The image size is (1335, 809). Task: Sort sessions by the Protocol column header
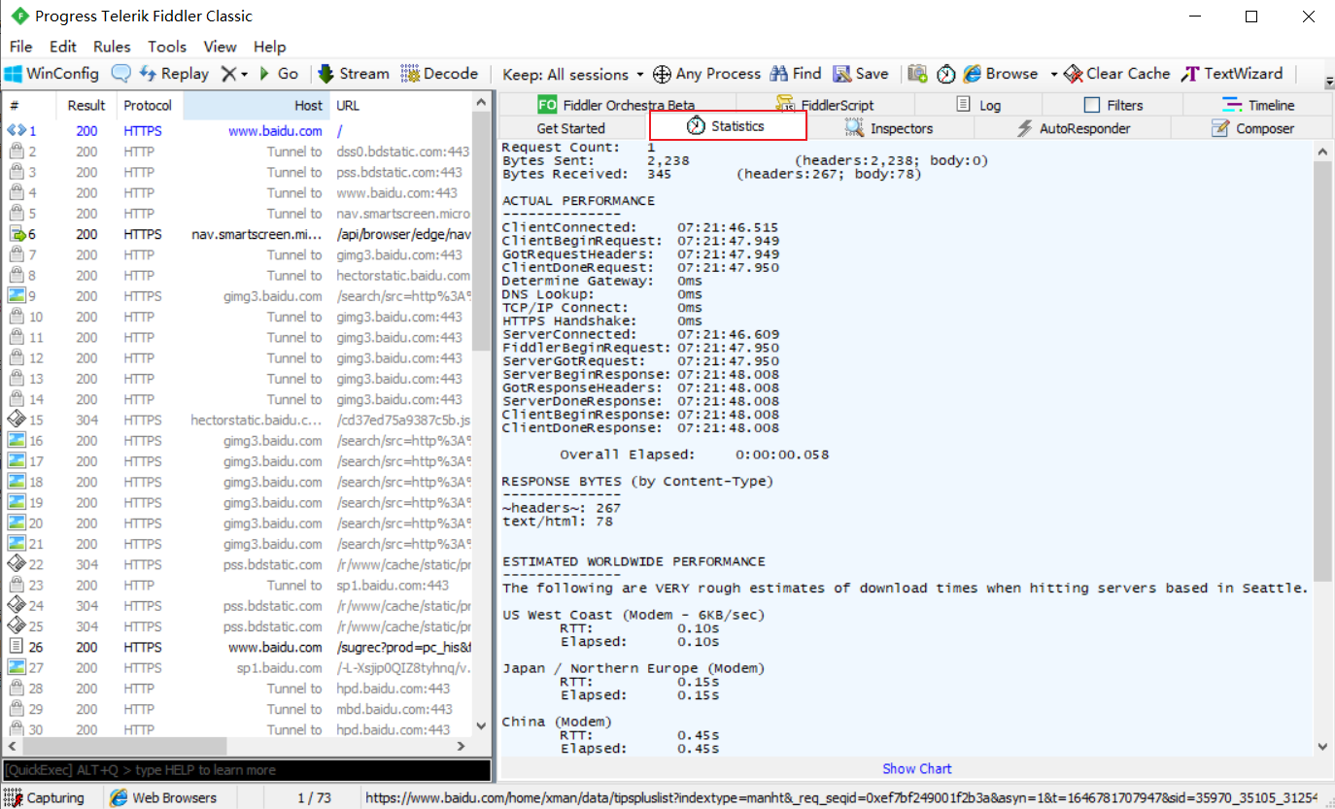click(x=150, y=105)
